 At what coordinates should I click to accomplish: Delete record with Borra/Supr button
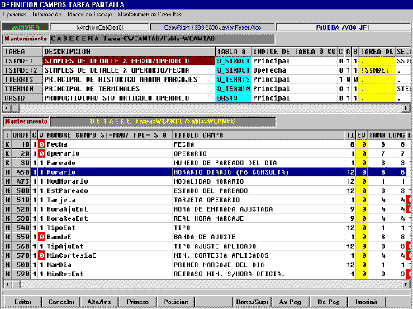pos(252,302)
